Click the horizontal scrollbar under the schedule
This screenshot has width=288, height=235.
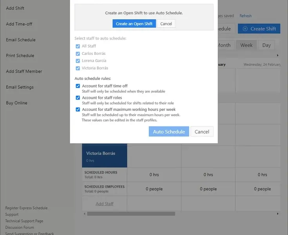(x=131, y=214)
